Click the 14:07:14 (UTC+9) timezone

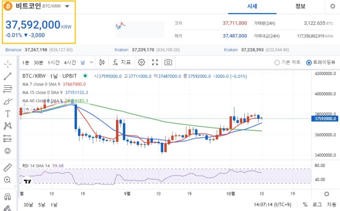coord(272,205)
